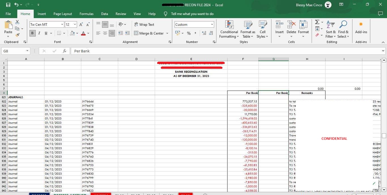387x195 pixels.
Task: Open the Formulas ribbon tab
Action: point(86,14)
